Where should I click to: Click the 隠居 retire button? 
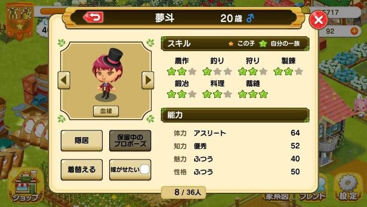click(82, 140)
